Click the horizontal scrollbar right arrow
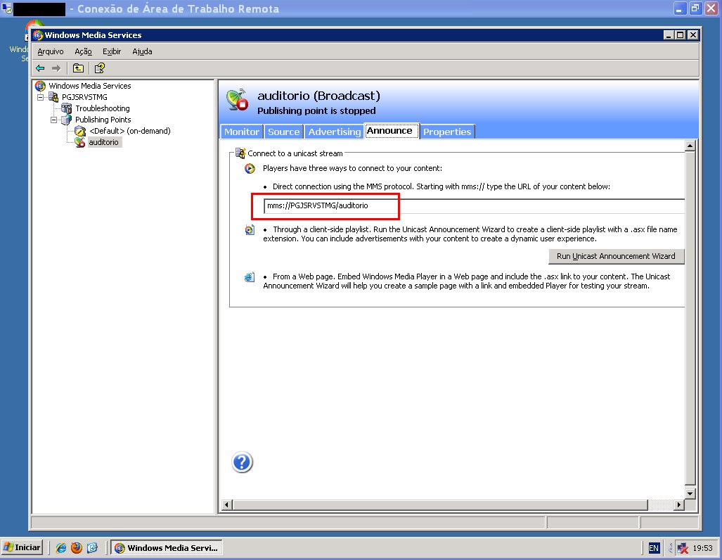The height and width of the screenshot is (560, 722). click(x=678, y=504)
